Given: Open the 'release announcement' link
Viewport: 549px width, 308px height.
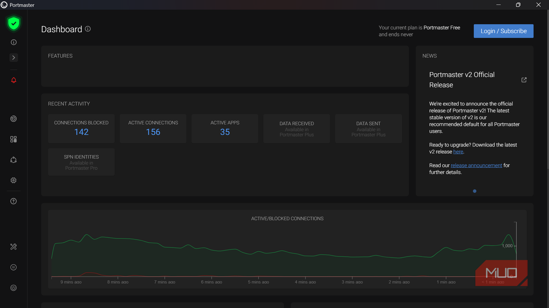Looking at the screenshot, I should coord(476,165).
